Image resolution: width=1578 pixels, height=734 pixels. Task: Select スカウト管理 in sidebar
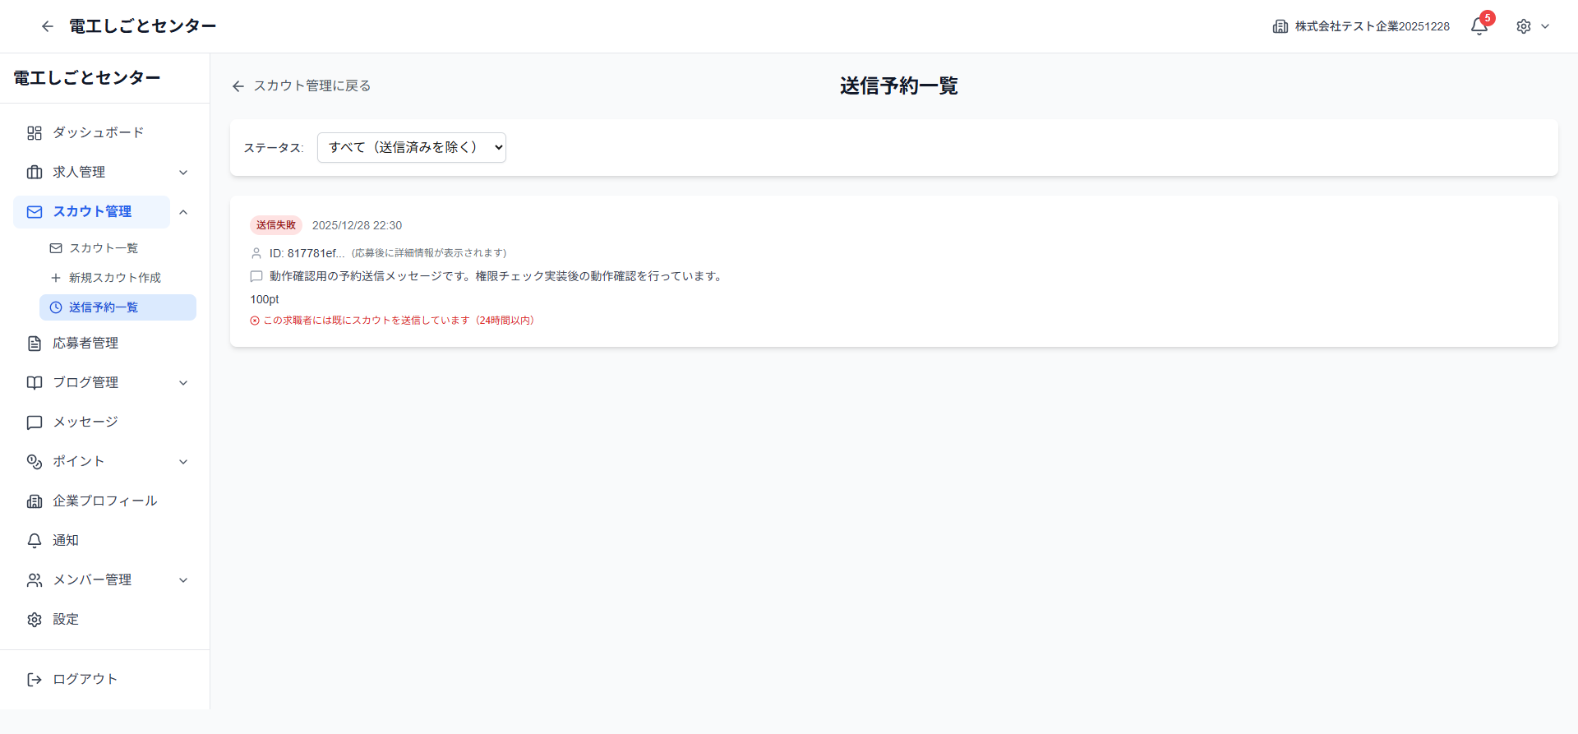click(92, 211)
